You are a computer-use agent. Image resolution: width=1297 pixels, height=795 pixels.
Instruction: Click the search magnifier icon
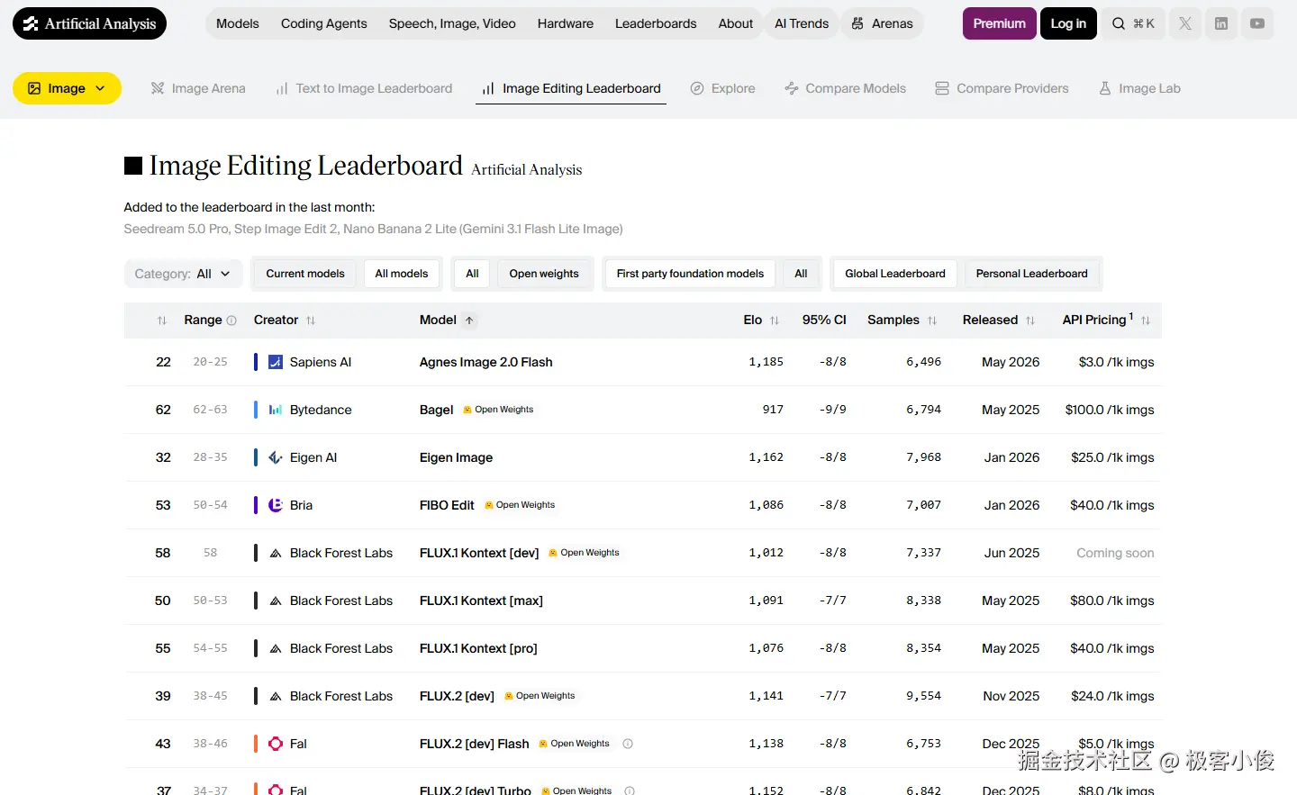1119,23
